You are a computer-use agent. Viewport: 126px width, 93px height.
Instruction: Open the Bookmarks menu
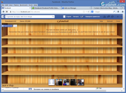click(24, 5)
